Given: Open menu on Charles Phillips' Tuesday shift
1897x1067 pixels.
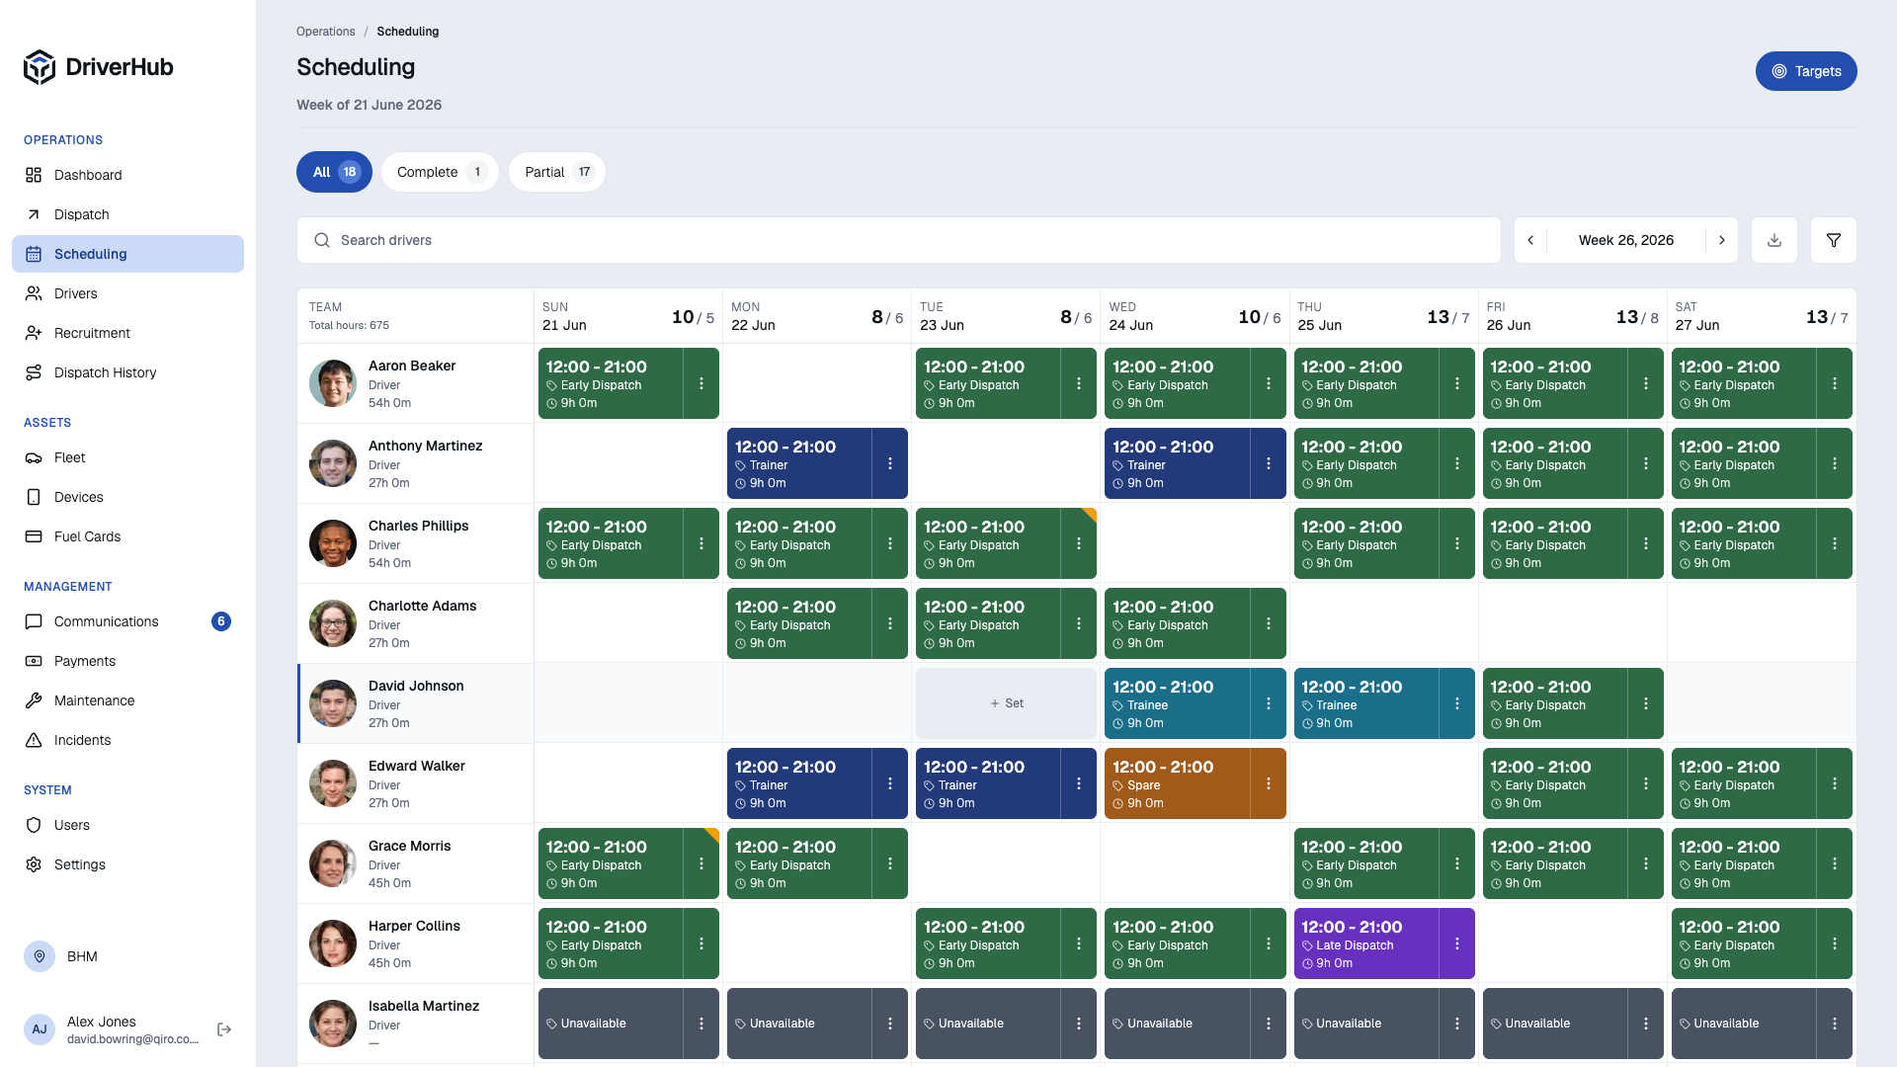Looking at the screenshot, I should pos(1078,543).
